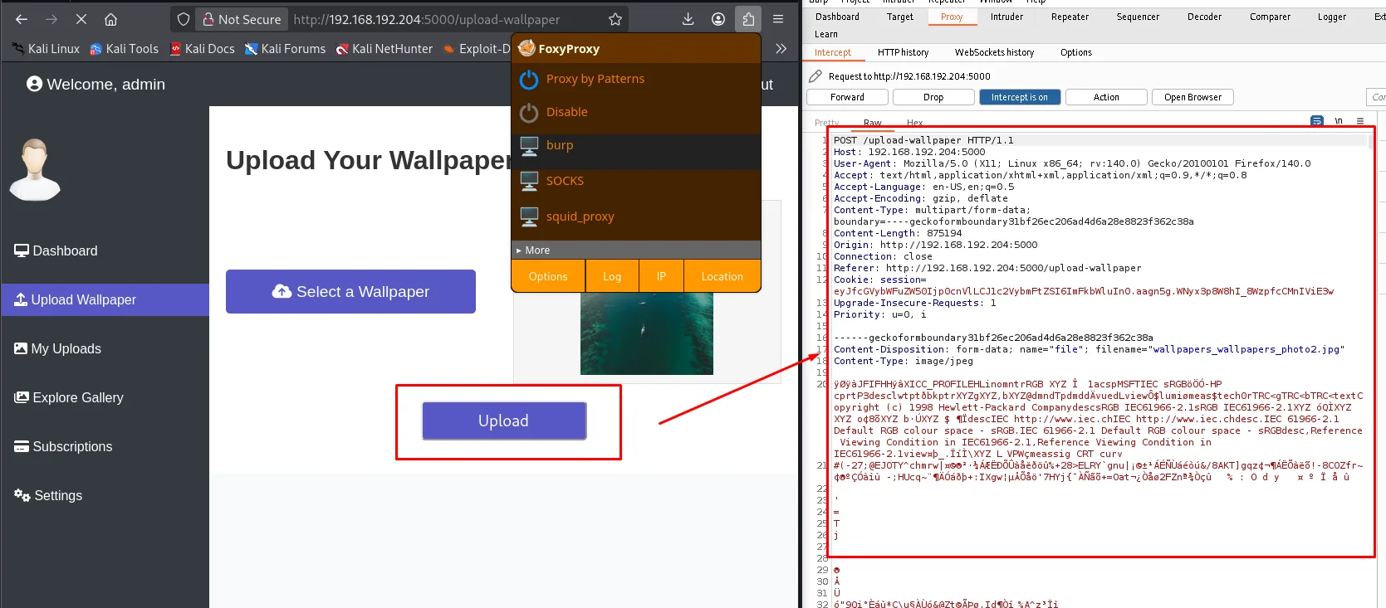Click the tracking protection shield icon
The image size is (1386, 608).
(x=184, y=19)
